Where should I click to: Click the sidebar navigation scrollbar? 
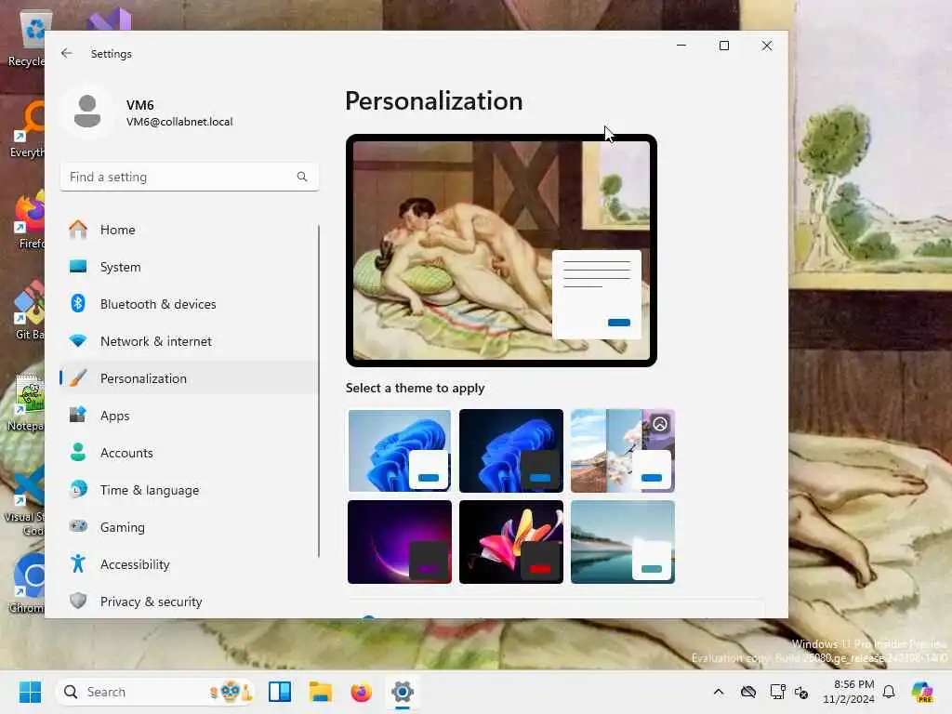click(x=319, y=391)
